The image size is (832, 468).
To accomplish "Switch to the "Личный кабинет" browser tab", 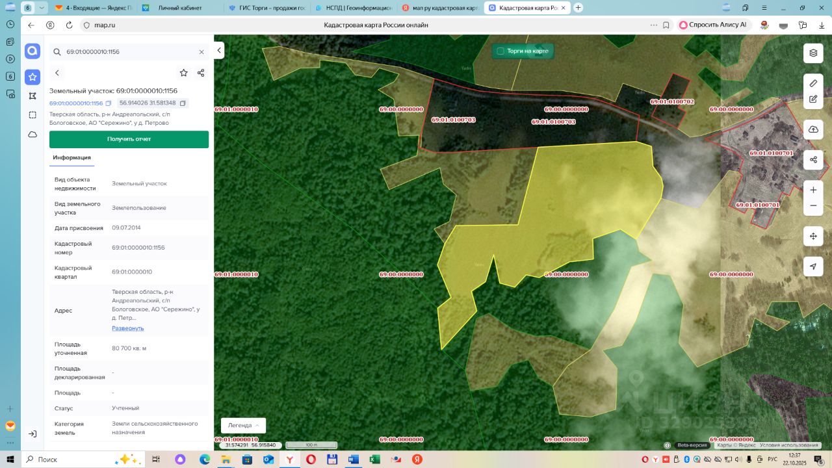I will pos(179,8).
